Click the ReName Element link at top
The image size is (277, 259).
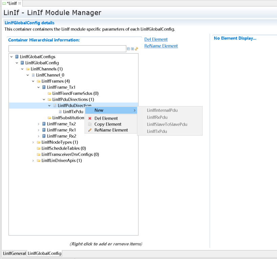point(161,46)
